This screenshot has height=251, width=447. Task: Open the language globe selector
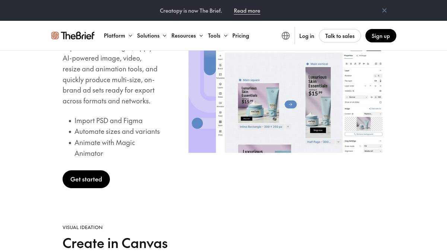[x=286, y=36]
